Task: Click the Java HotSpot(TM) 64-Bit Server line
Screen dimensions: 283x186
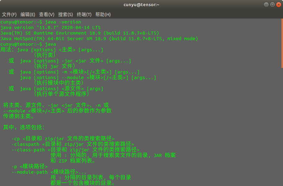Action: 99,39
